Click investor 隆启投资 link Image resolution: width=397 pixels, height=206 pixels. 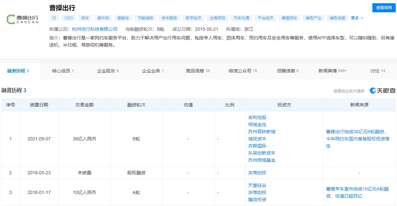[257, 200]
